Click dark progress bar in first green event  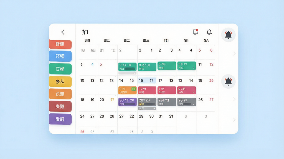[x=130, y=69]
